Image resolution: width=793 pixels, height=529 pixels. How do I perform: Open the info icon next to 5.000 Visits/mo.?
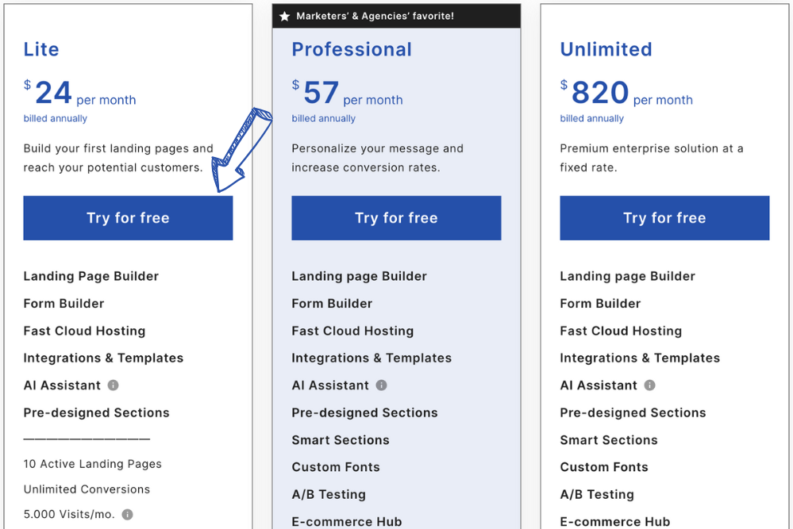click(x=128, y=515)
